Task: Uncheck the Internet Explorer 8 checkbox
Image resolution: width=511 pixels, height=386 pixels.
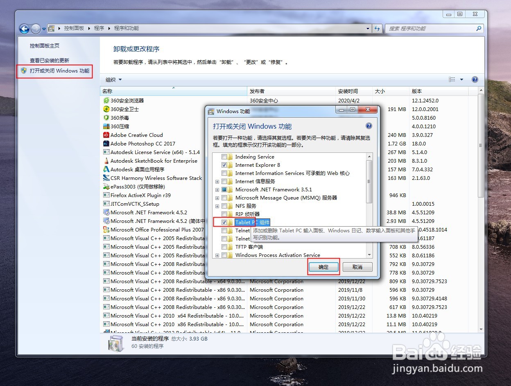Action: pyautogui.click(x=224, y=165)
